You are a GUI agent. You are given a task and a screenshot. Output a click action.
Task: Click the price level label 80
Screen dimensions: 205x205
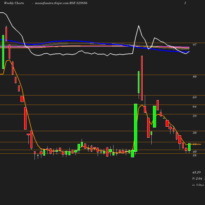[x=194, y=77]
